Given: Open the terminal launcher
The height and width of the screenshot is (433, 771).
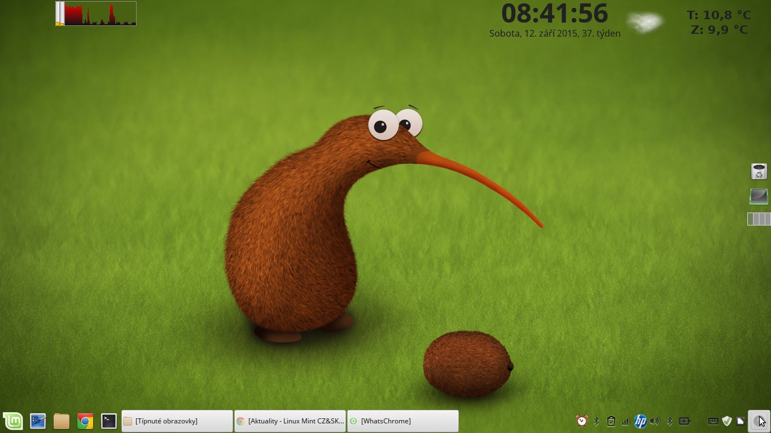Looking at the screenshot, I should click(109, 421).
